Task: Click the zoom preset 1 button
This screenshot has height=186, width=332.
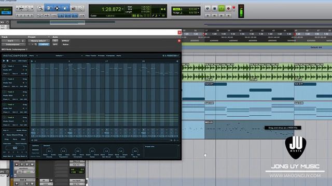Action: click(18, 16)
